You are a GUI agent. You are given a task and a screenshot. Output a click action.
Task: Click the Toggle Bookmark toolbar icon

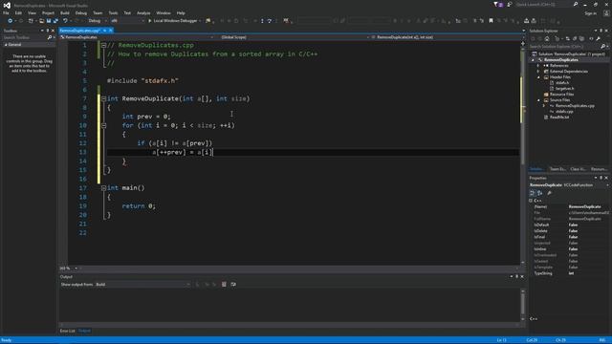click(491, 21)
